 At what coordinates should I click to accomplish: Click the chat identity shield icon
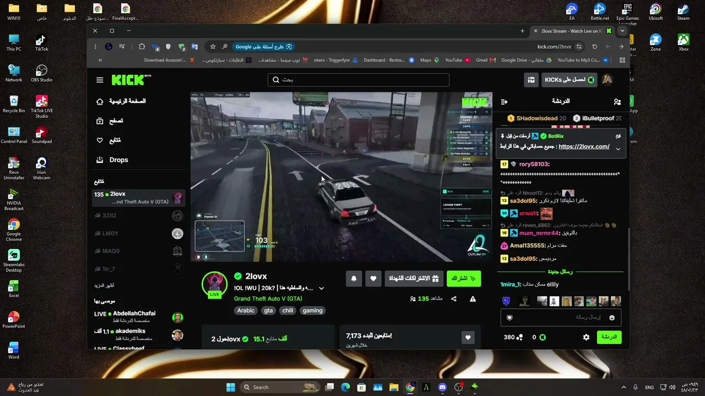pyautogui.click(x=509, y=318)
